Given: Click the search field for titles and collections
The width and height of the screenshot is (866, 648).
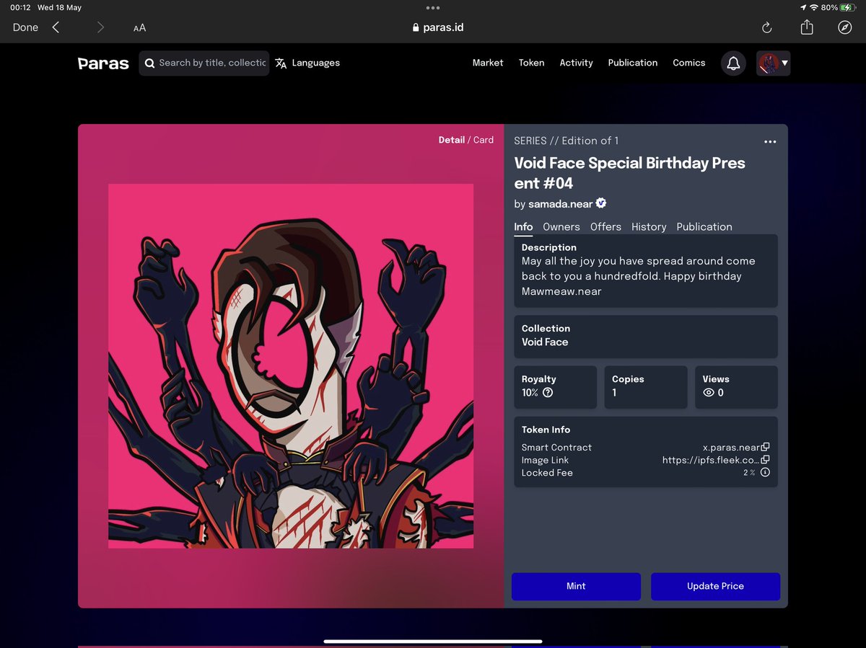Looking at the screenshot, I should click(204, 63).
